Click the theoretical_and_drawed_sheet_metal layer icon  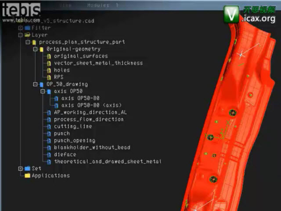49,162
